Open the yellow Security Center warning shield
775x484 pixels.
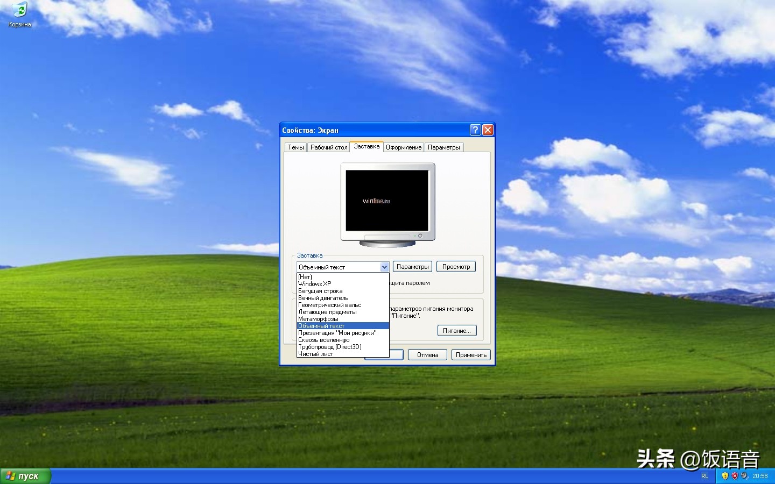click(725, 476)
